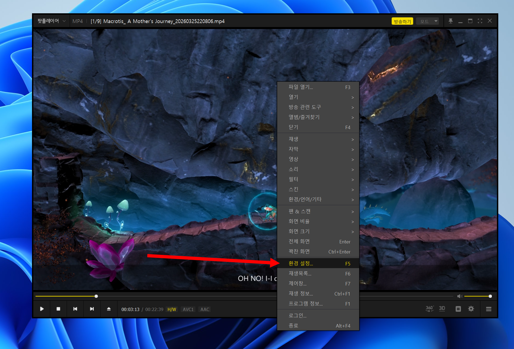Mute the audio via speaker icon
This screenshot has height=349, width=514.
point(459,296)
